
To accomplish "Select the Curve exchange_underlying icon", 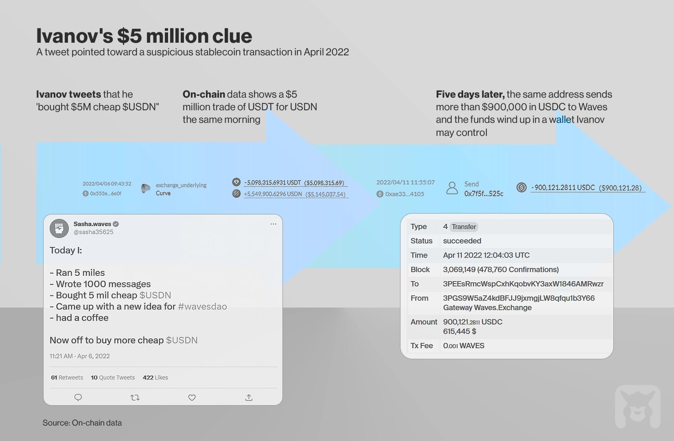I will coord(145,189).
